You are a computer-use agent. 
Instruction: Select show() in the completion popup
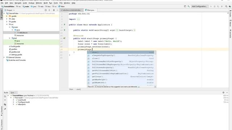click(121, 52)
